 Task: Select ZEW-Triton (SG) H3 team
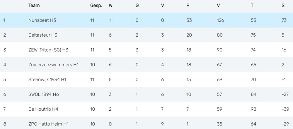tap(48, 50)
